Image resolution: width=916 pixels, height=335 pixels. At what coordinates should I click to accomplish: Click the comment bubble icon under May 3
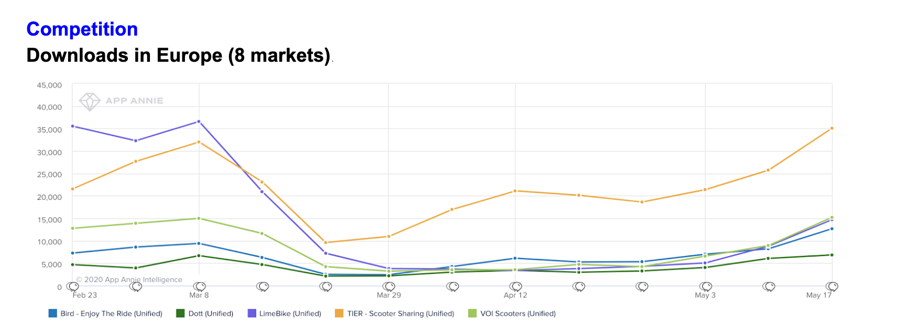pos(706,287)
